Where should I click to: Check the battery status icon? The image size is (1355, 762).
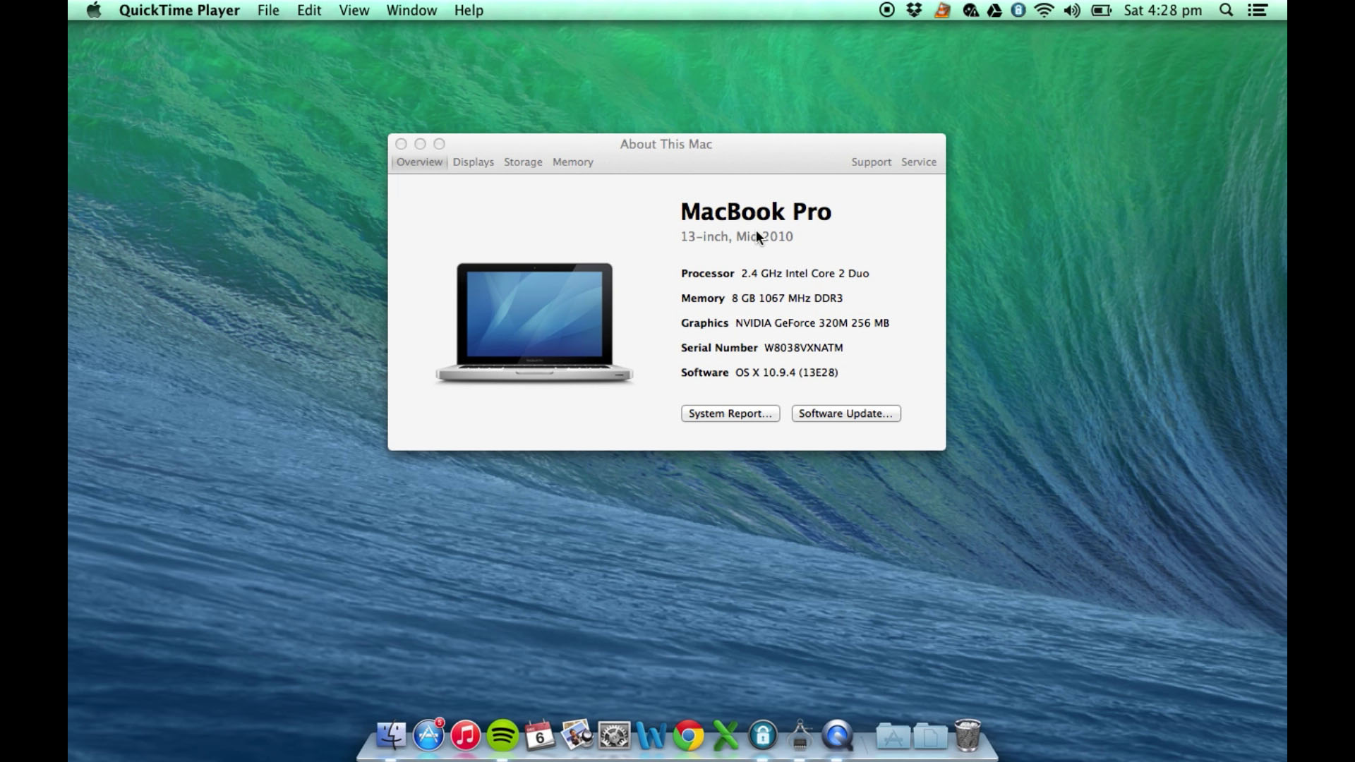[x=1101, y=10]
